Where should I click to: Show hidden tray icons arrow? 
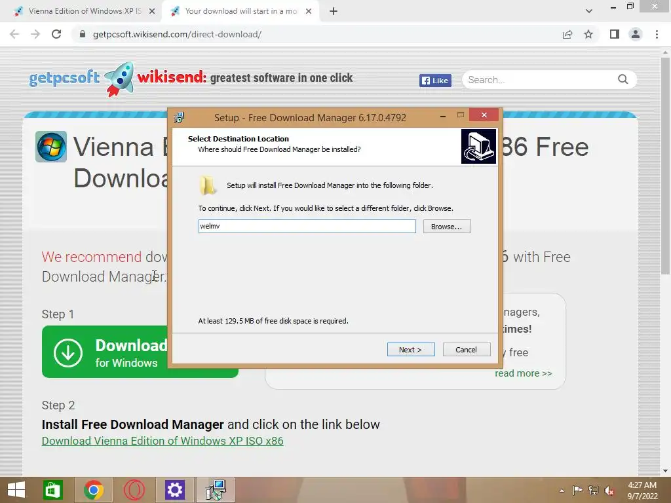click(x=562, y=491)
